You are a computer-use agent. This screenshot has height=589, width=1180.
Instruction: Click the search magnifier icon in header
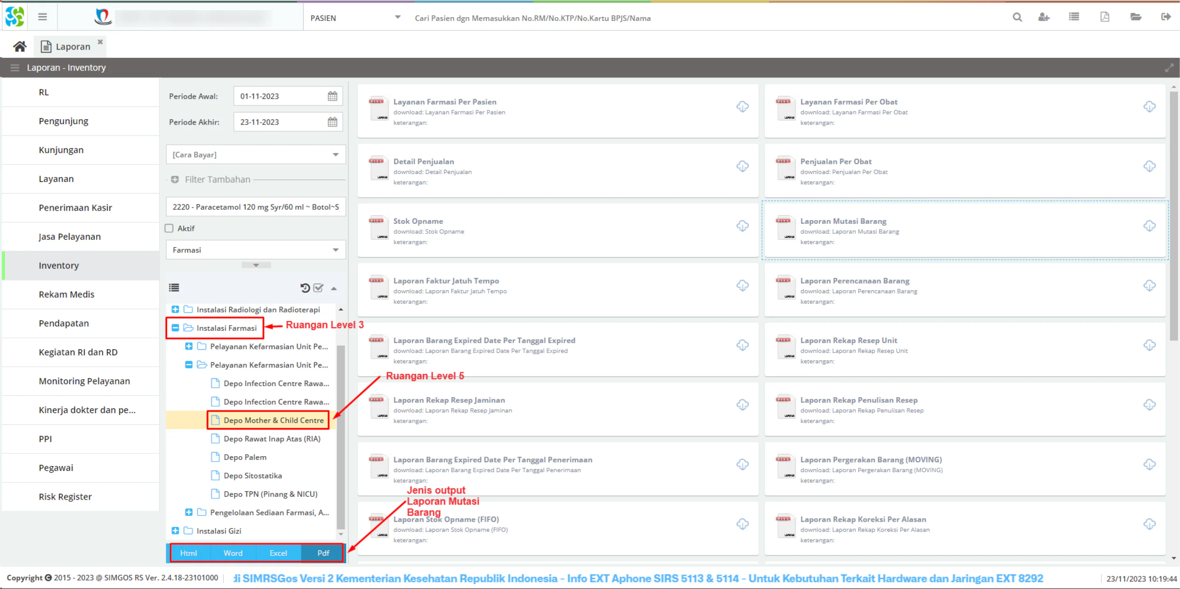pos(1017,17)
